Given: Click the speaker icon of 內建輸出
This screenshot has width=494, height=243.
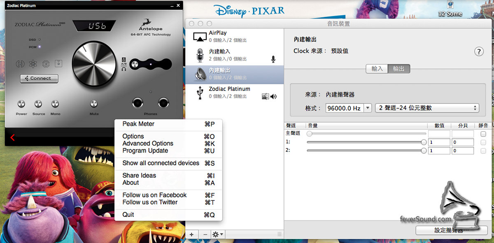Looking at the screenshot, I should tap(200, 74).
